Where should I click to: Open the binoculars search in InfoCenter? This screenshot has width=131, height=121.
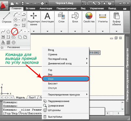87,3
